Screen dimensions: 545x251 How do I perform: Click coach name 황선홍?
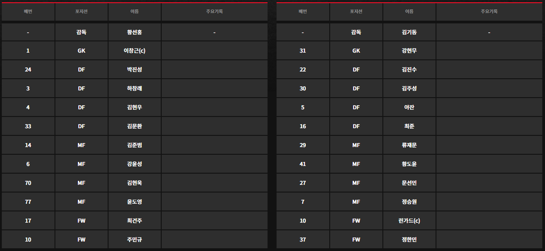point(135,32)
